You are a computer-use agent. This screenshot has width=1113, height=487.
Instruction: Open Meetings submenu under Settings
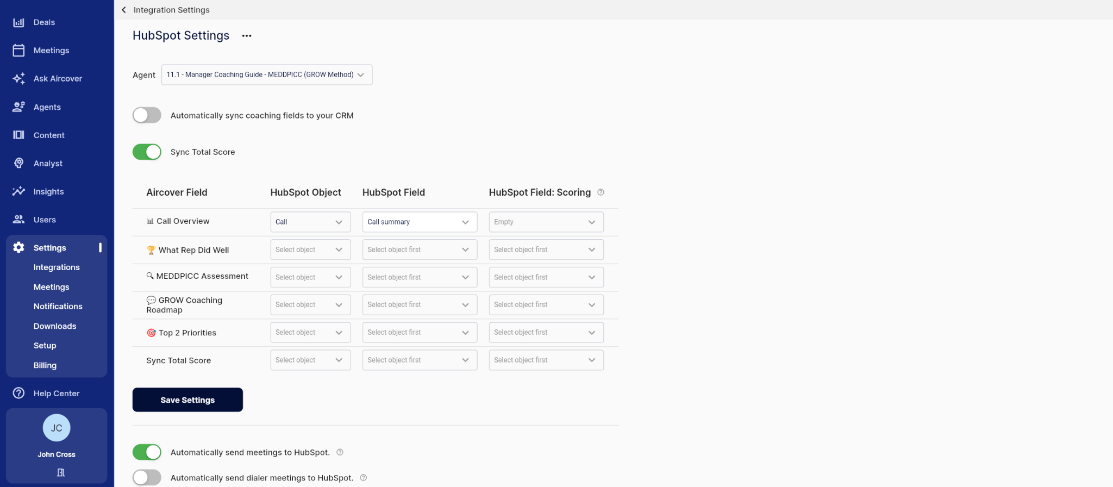click(x=51, y=287)
